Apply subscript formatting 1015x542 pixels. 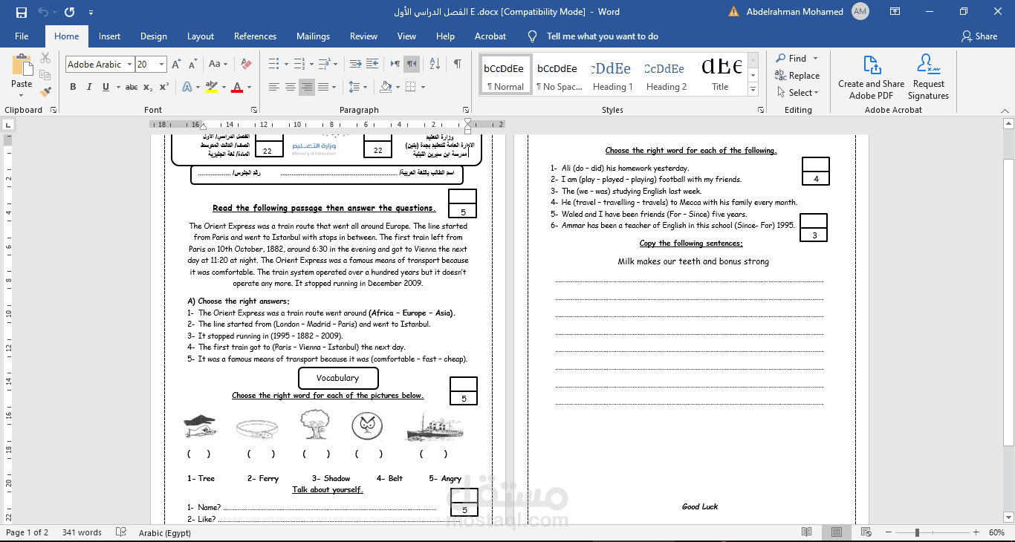point(148,87)
